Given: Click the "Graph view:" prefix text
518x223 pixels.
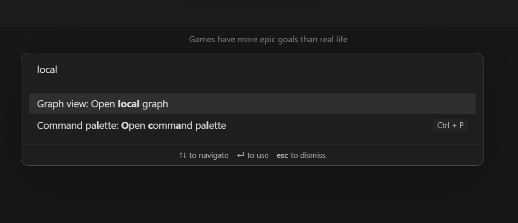Looking at the screenshot, I should click(63, 104).
